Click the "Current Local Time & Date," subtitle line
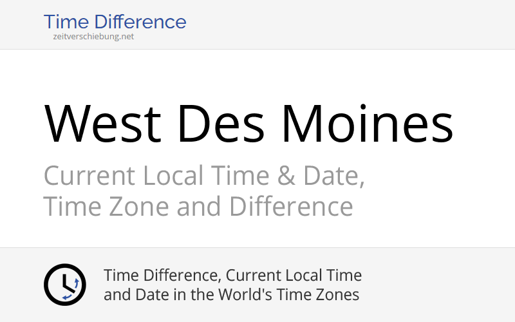 (x=203, y=176)
